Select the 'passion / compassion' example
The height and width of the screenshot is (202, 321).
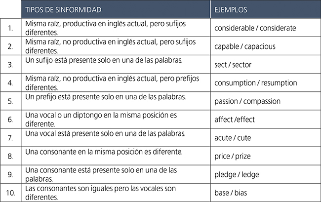[x=247, y=101]
